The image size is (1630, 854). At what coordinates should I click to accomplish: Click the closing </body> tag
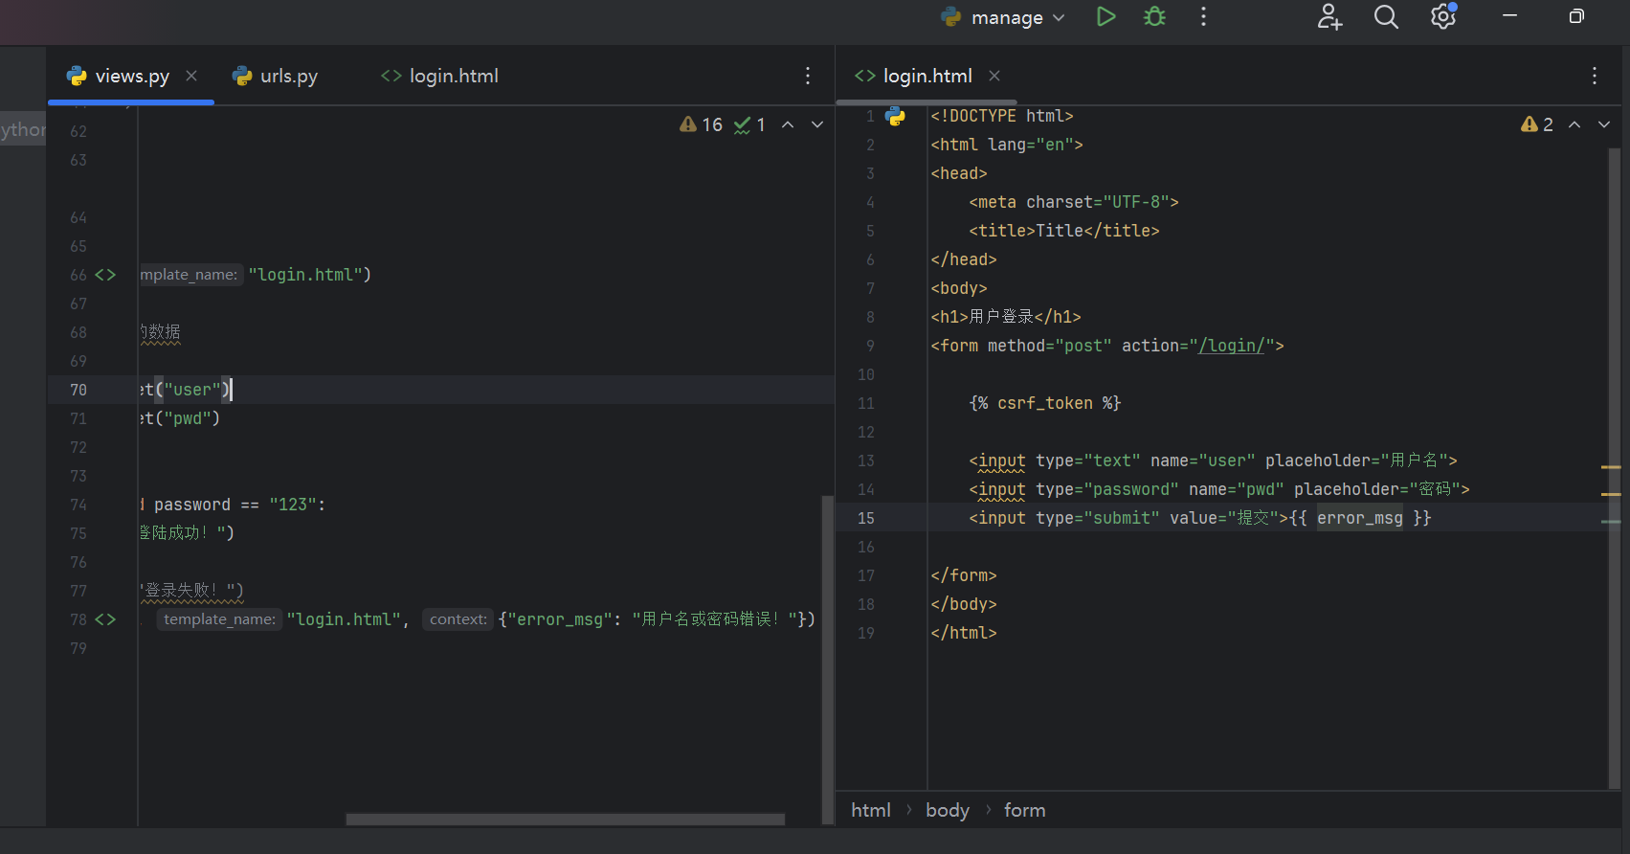click(964, 604)
